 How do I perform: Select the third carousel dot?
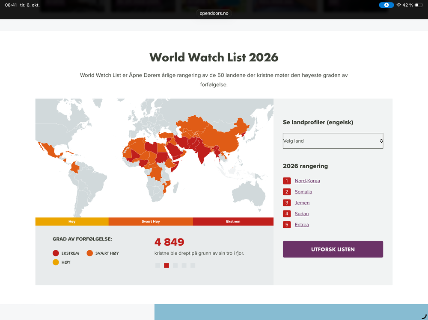pos(175,265)
